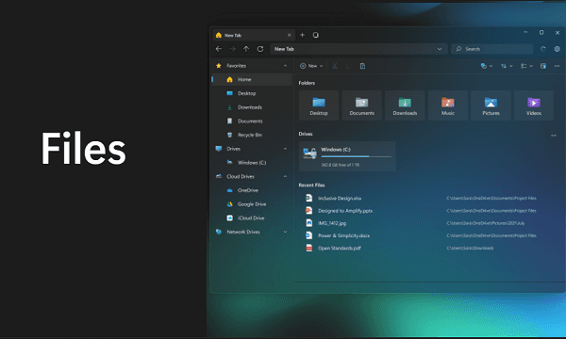Screen dimensions: 566x339
Task: Open the Music folder tile
Action: [x=447, y=105]
